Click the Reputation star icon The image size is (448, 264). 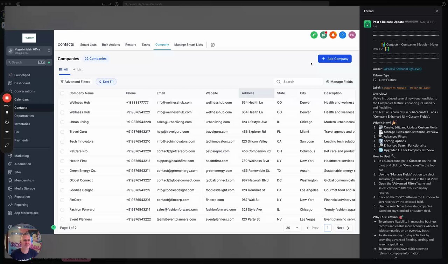[x=10, y=197]
